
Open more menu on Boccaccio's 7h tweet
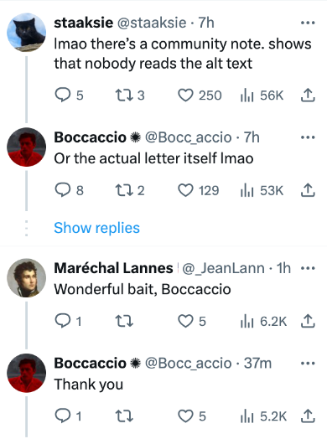click(308, 137)
